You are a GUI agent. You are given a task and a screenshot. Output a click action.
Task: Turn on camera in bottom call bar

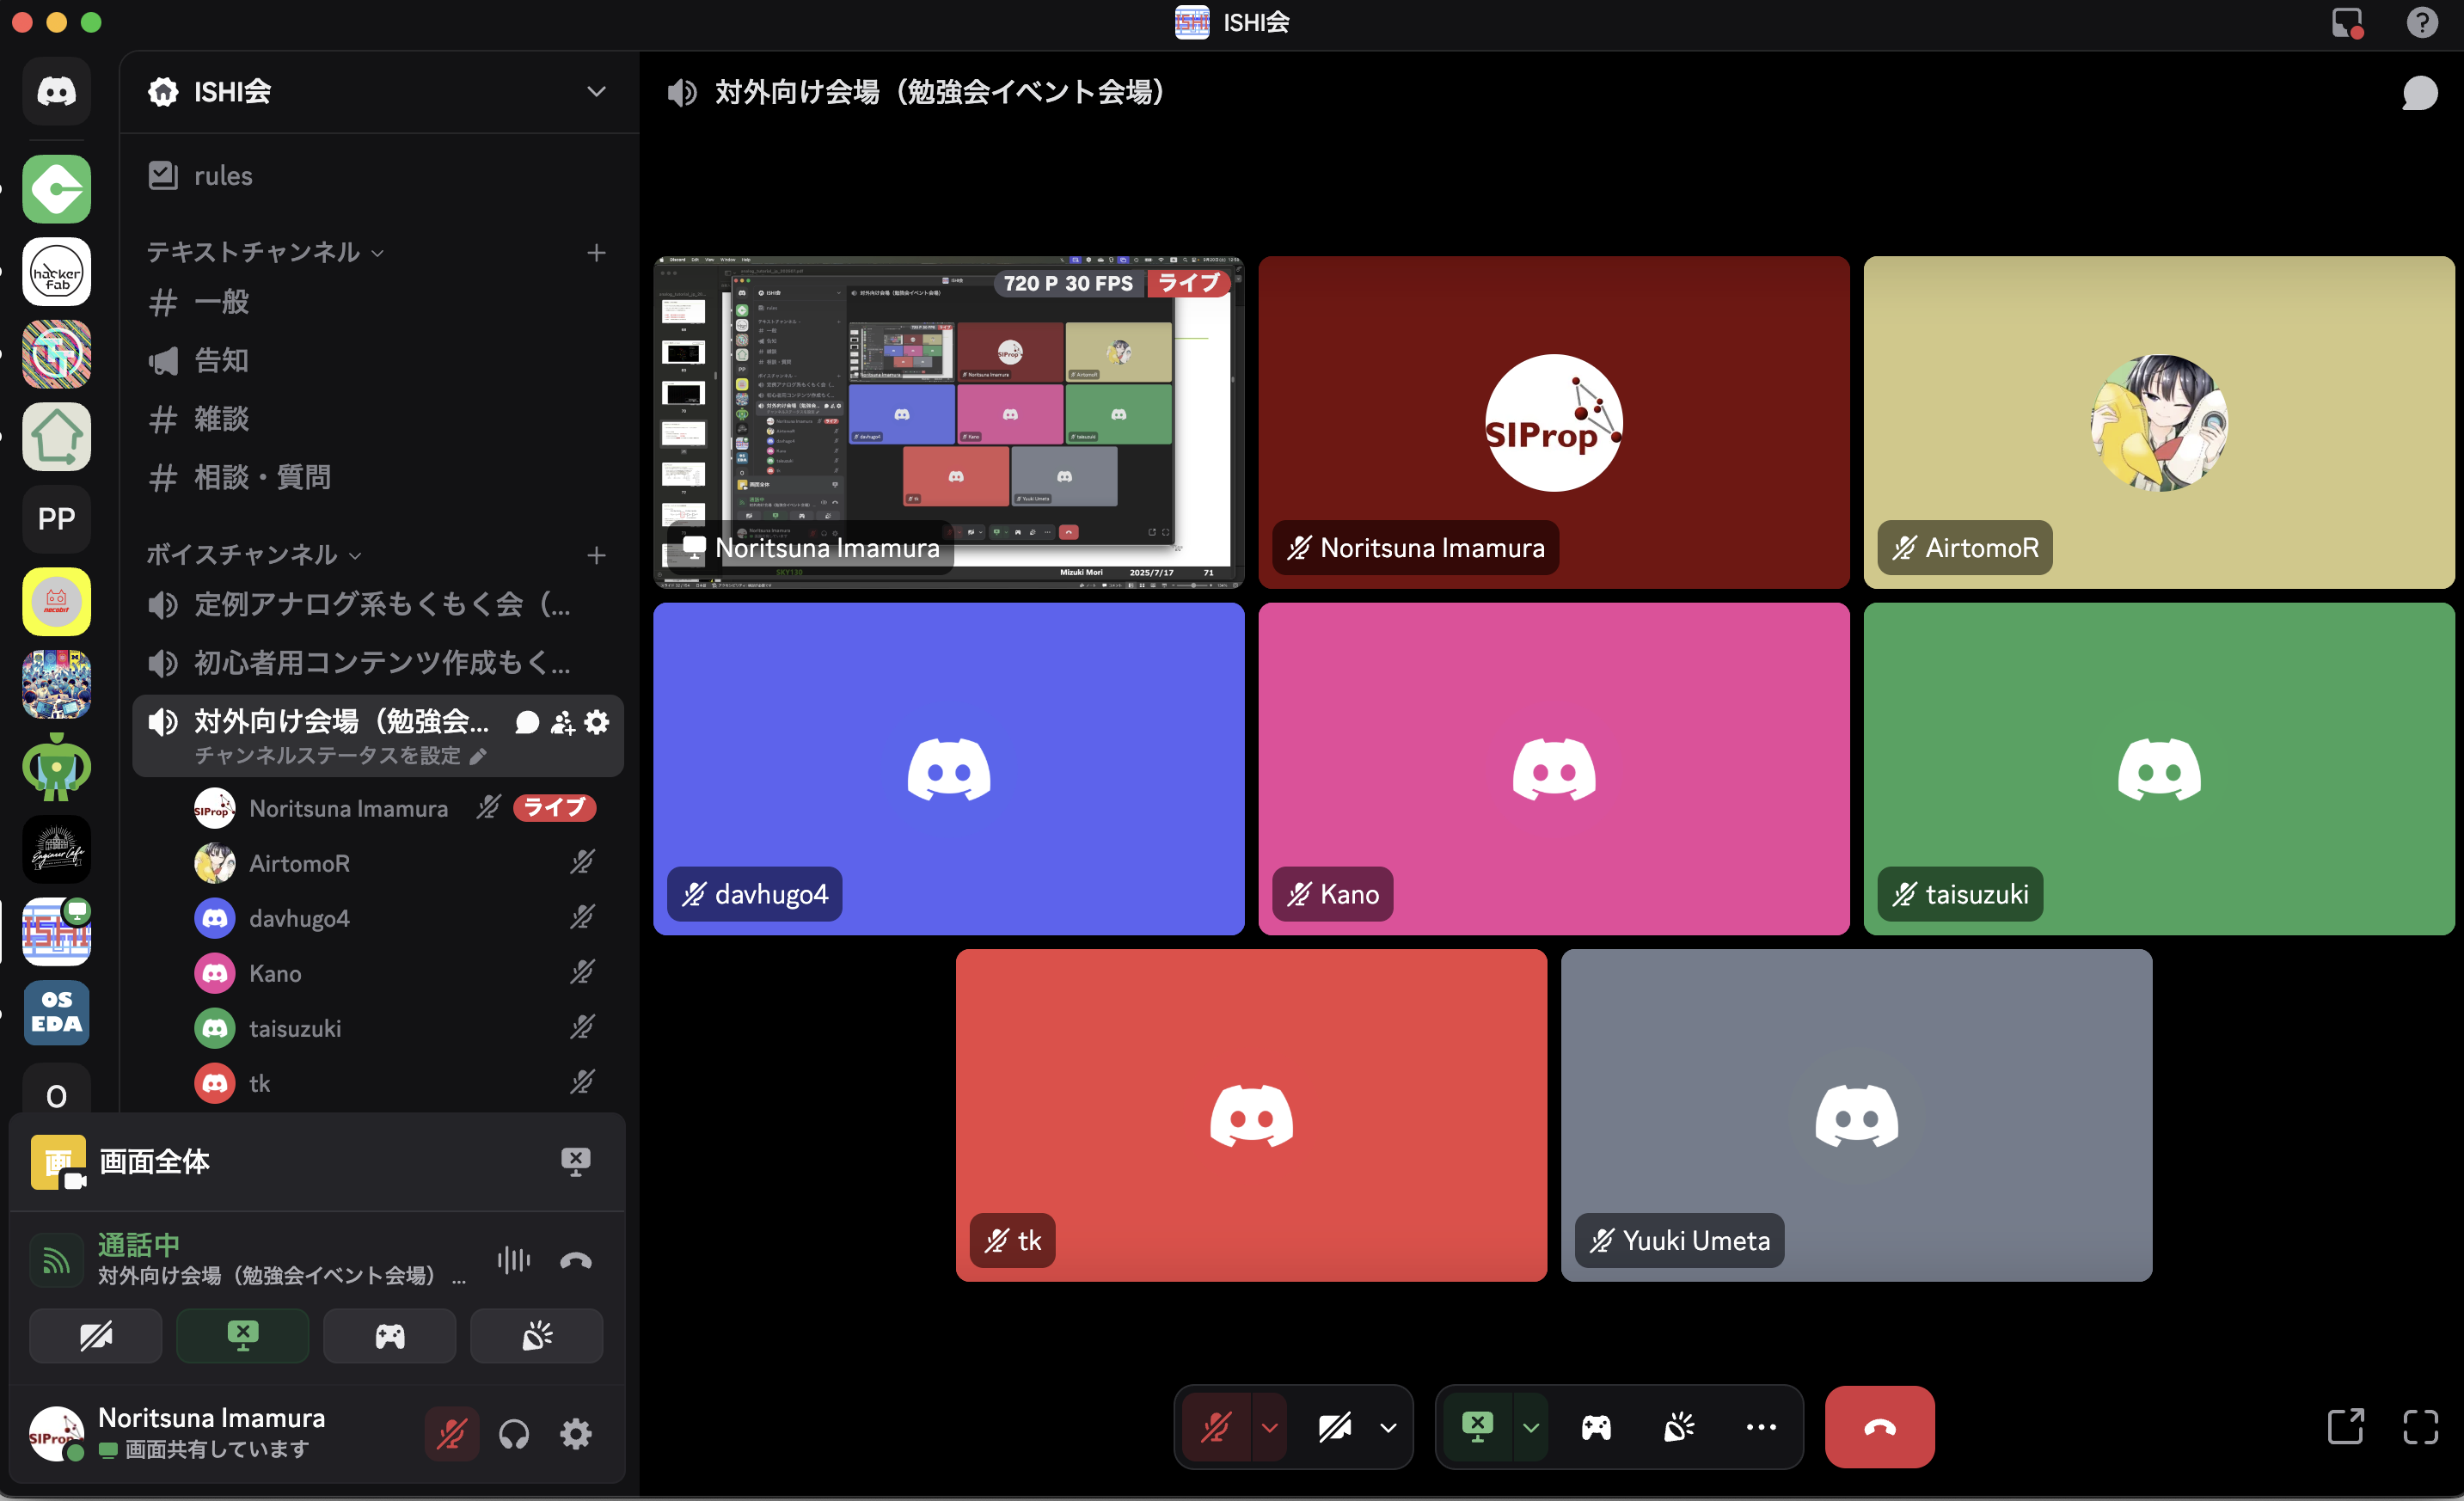click(1335, 1427)
